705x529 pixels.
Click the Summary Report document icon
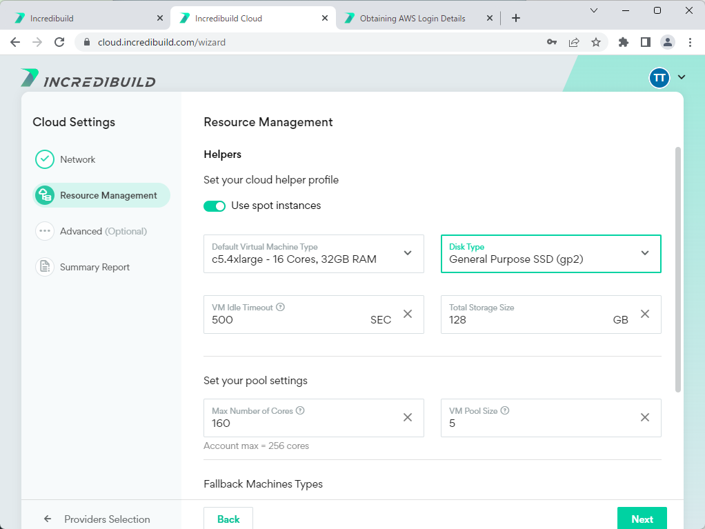(x=45, y=267)
